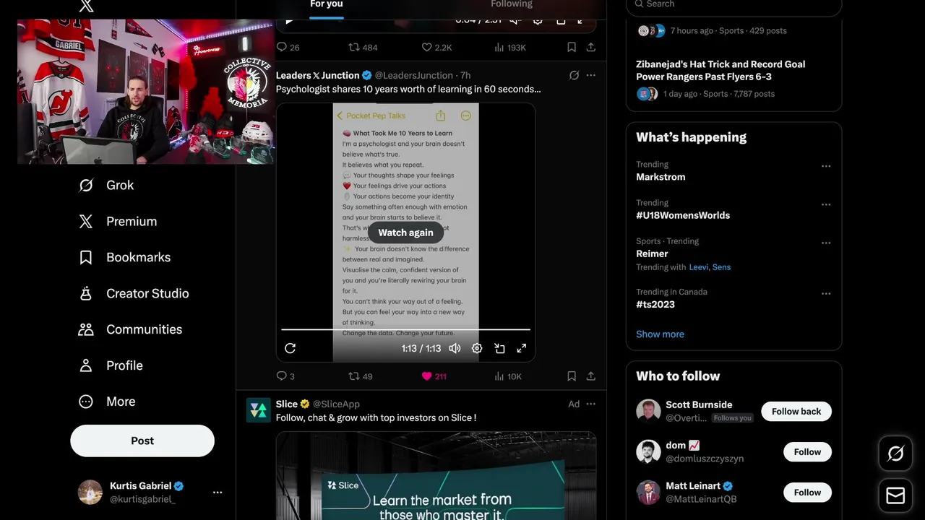925x520 pixels.
Task: Open more options for Reimer trend
Action: pos(826,243)
